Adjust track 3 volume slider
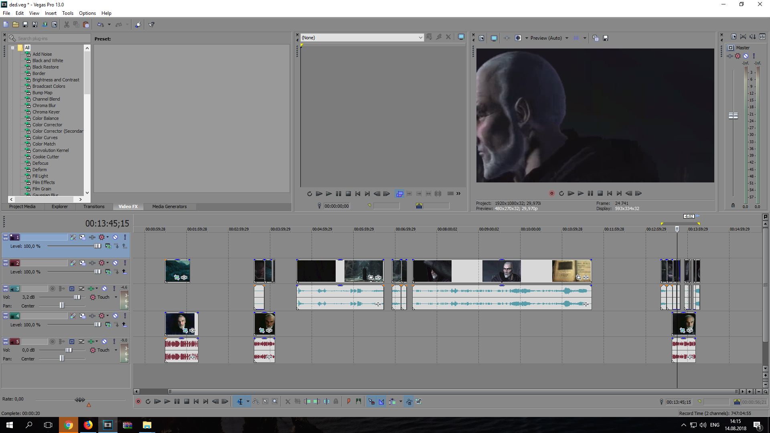Viewport: 770px width, 433px height. 77,297
